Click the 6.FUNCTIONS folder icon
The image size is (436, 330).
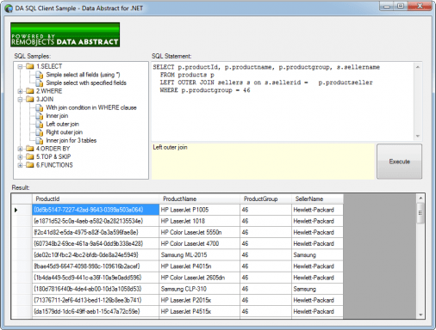[30, 165]
